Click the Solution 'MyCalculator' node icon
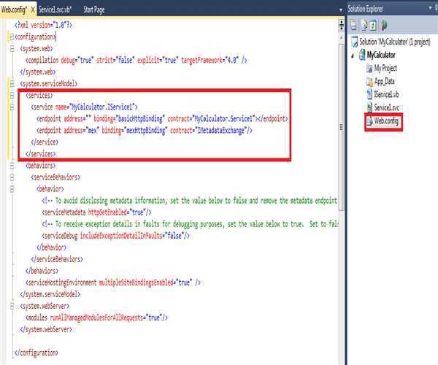 point(355,42)
